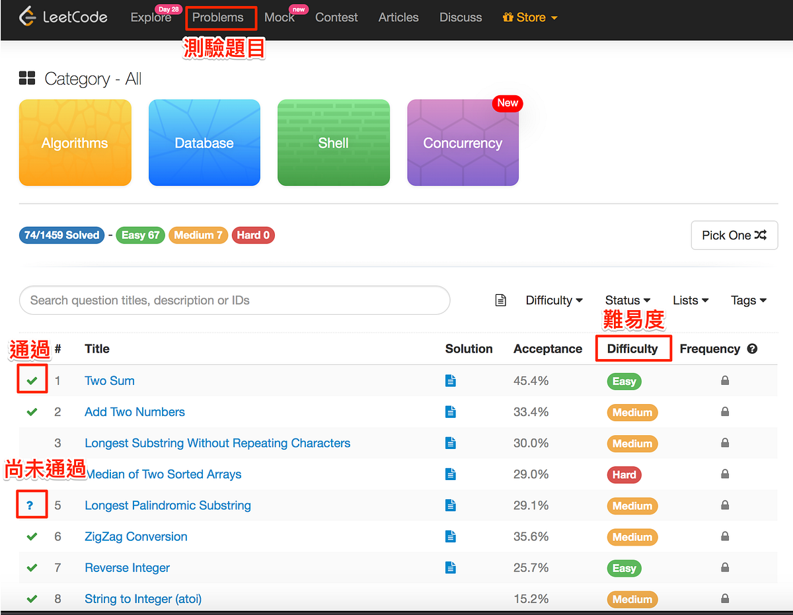Open Longest Substring Without Repeating Characters problem

point(217,443)
